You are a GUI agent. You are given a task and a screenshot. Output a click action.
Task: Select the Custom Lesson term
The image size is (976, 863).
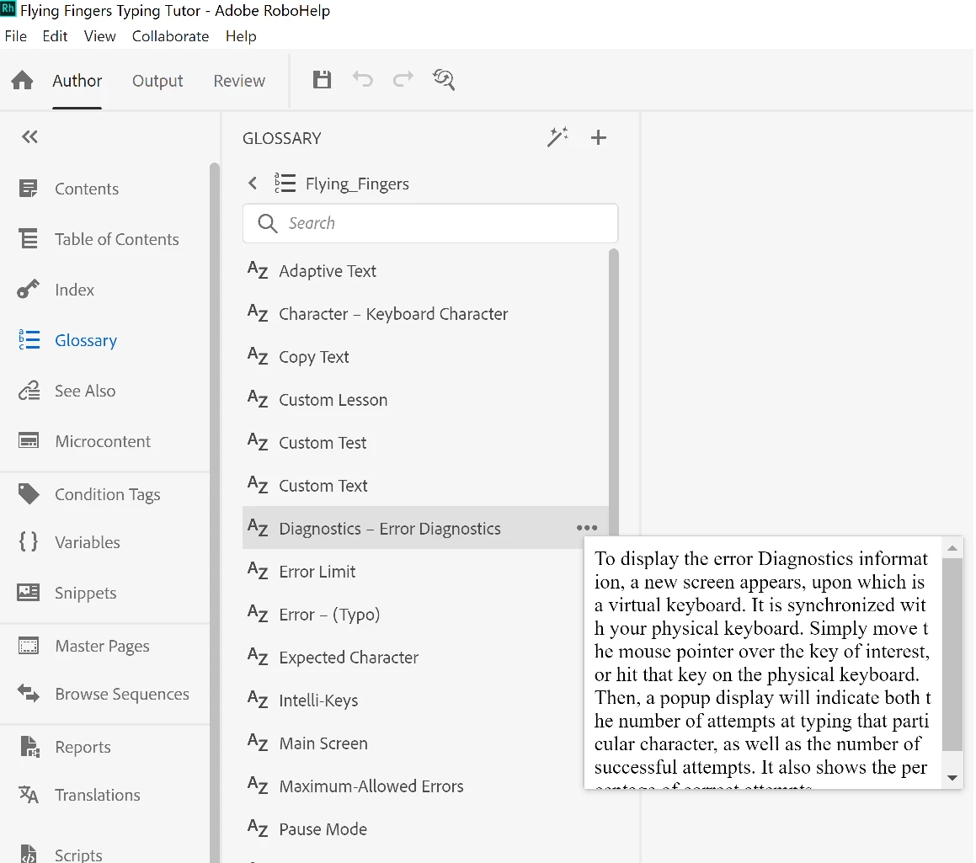(425, 399)
